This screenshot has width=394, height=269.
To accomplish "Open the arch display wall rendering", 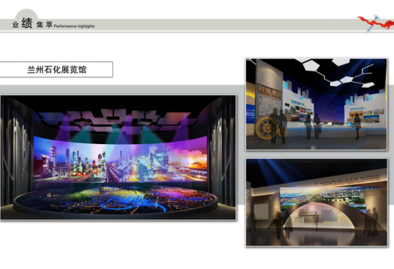I will pos(316,203).
